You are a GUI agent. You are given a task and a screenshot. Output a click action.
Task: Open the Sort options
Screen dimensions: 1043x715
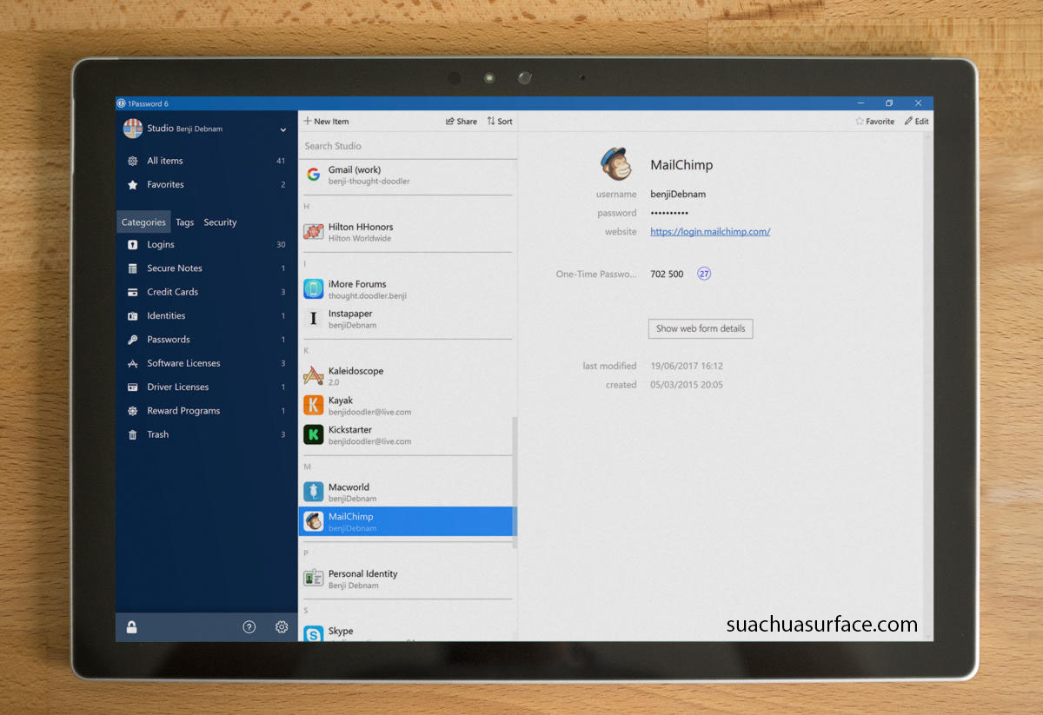pos(500,122)
